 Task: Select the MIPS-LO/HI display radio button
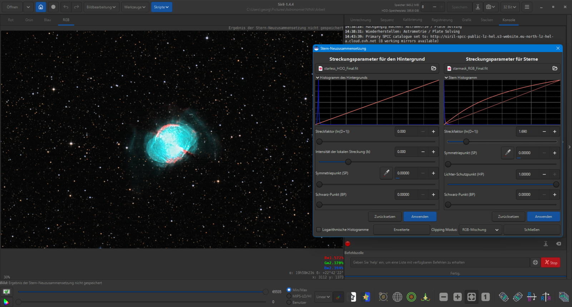[289, 296]
